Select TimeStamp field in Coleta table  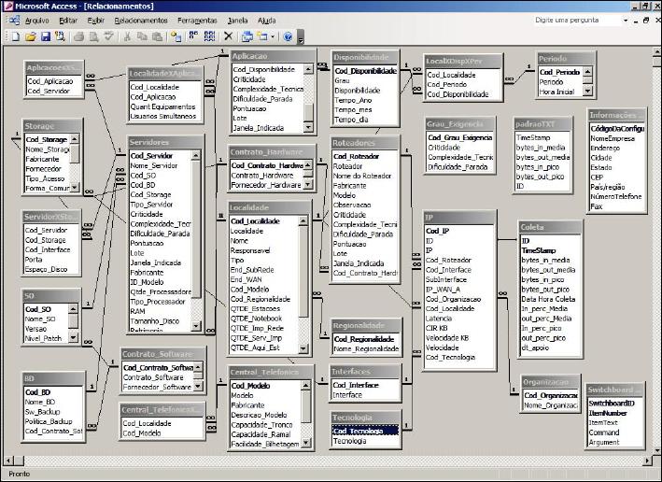click(550, 250)
